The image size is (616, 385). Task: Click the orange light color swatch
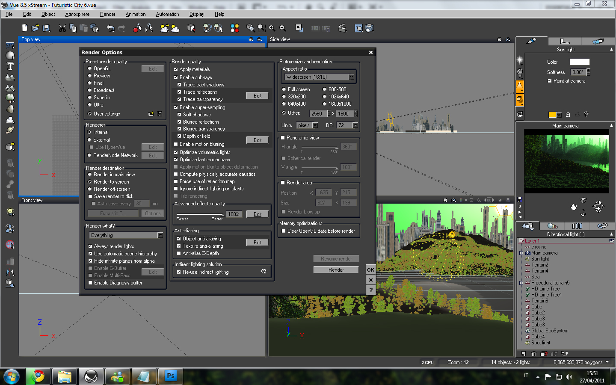552,115
